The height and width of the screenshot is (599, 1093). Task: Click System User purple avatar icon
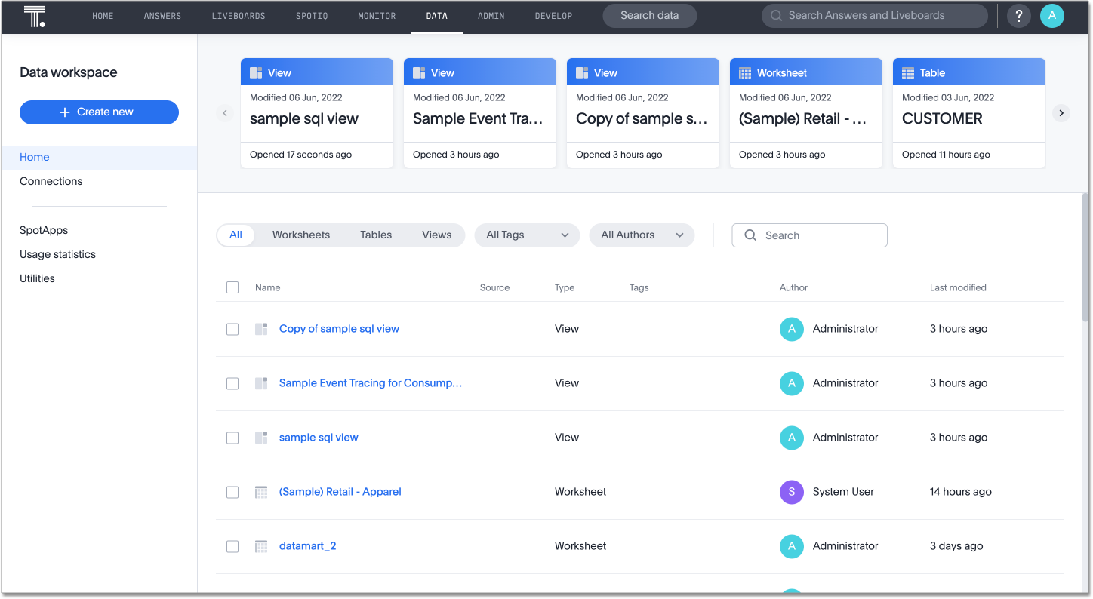point(791,492)
